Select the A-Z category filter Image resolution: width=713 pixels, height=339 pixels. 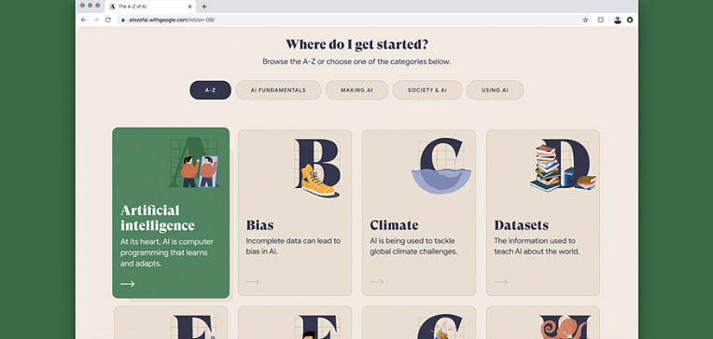(210, 89)
